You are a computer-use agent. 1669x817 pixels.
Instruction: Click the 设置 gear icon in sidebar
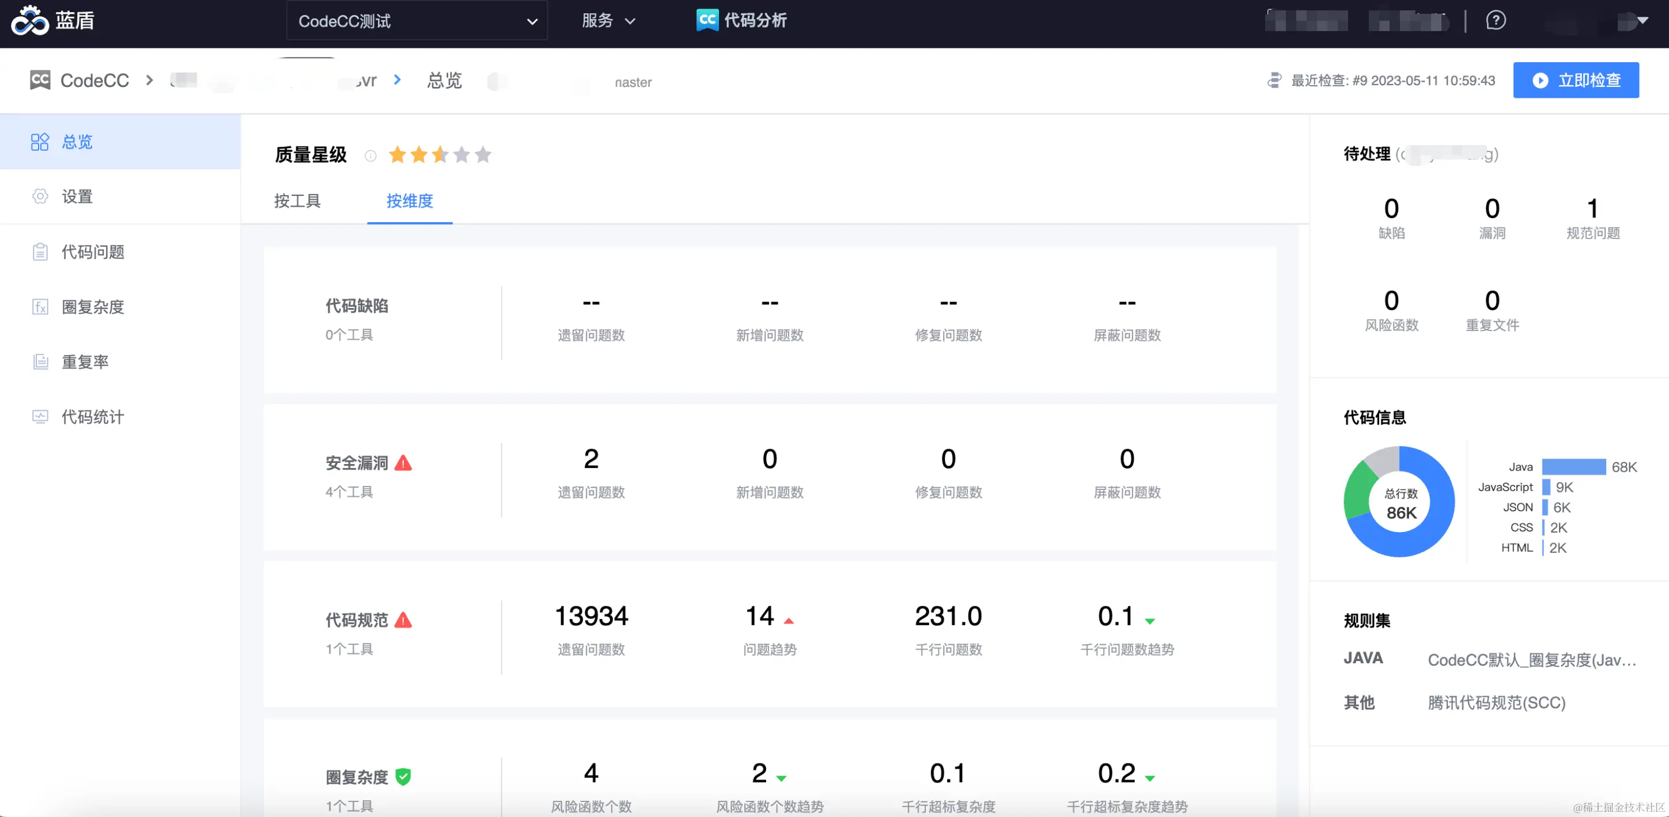click(x=40, y=196)
